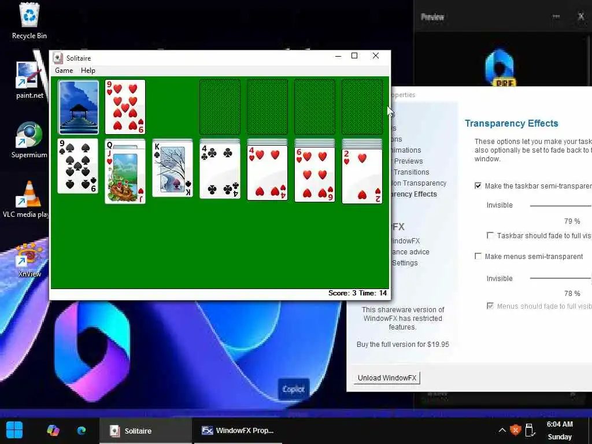
Task: Select the Performance advice item in the WindowFX sidebar
Action: [410, 252]
